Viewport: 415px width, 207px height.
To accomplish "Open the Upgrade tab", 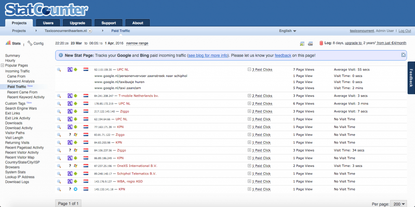I will click(77, 23).
